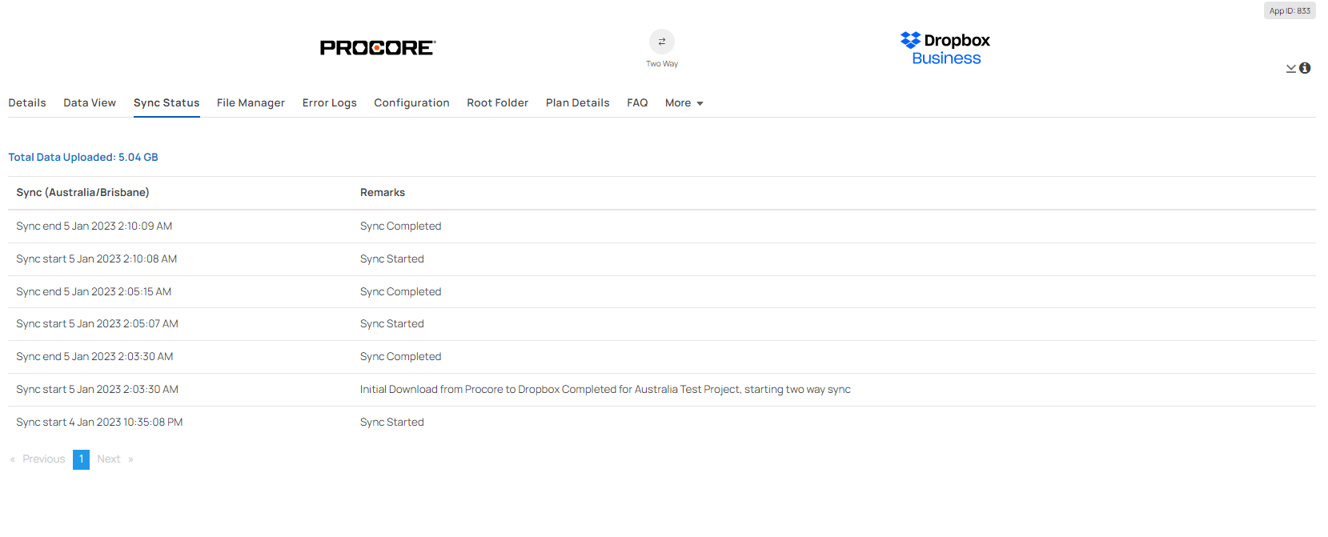This screenshot has height=537, width=1328.
Task: Click Sync Completed remark for 2:05:15 AM row
Action: point(401,292)
